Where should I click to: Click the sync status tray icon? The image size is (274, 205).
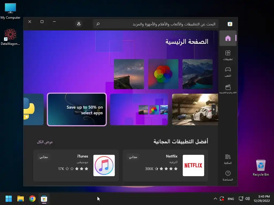[222, 199]
